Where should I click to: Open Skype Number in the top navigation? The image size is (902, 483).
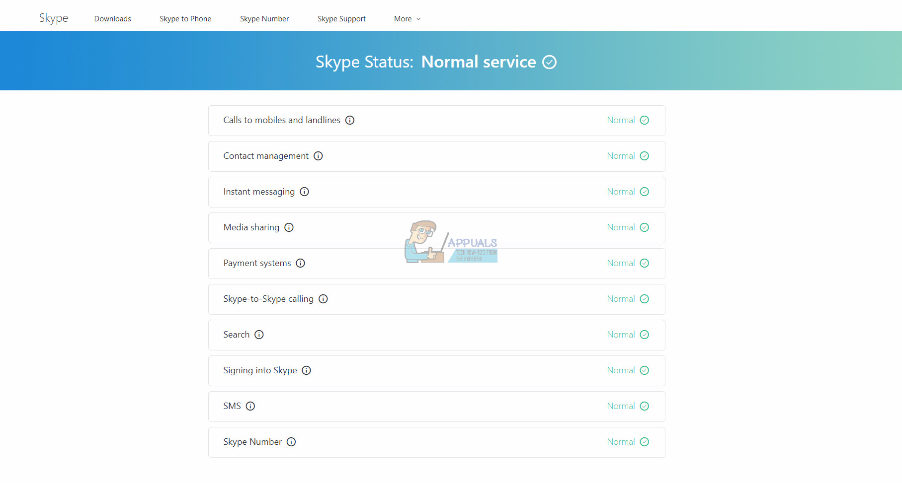coord(264,19)
